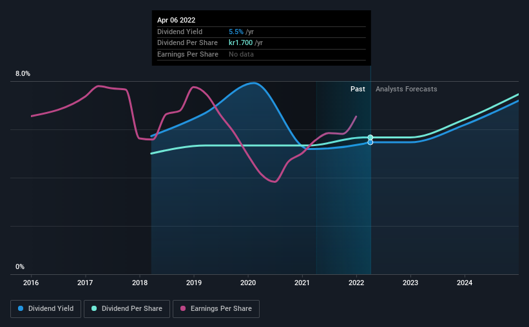529x327 pixels.
Task: Toggle the Earnings Per Share legend button
Action: pyautogui.click(x=216, y=309)
